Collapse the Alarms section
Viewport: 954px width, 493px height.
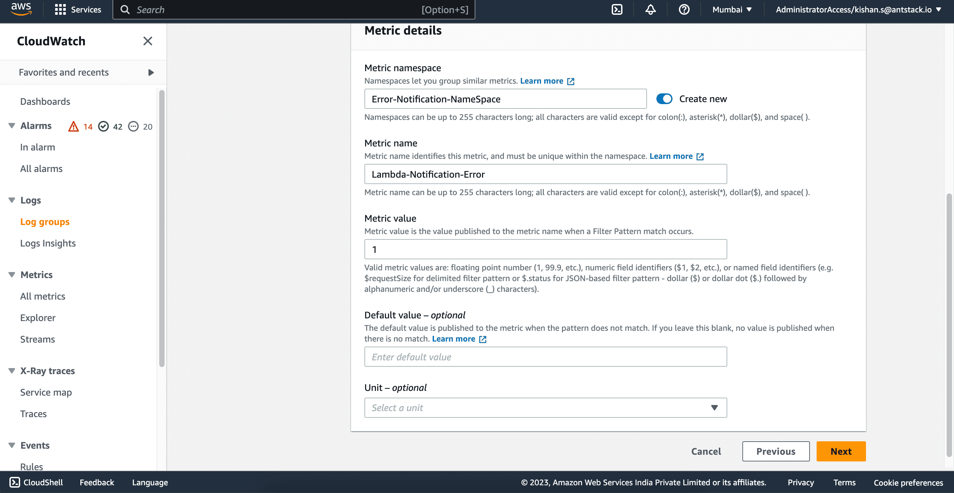12,126
